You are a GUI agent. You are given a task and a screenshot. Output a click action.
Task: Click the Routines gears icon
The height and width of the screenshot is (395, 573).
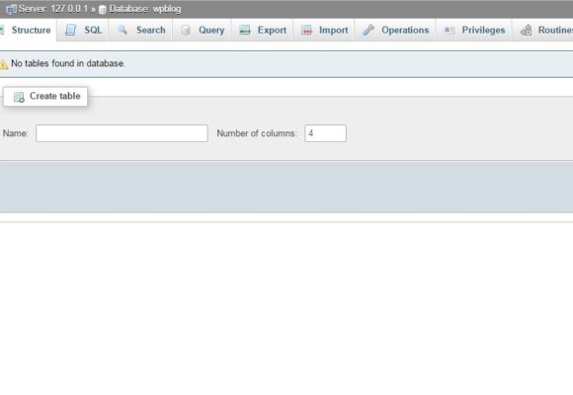526,30
